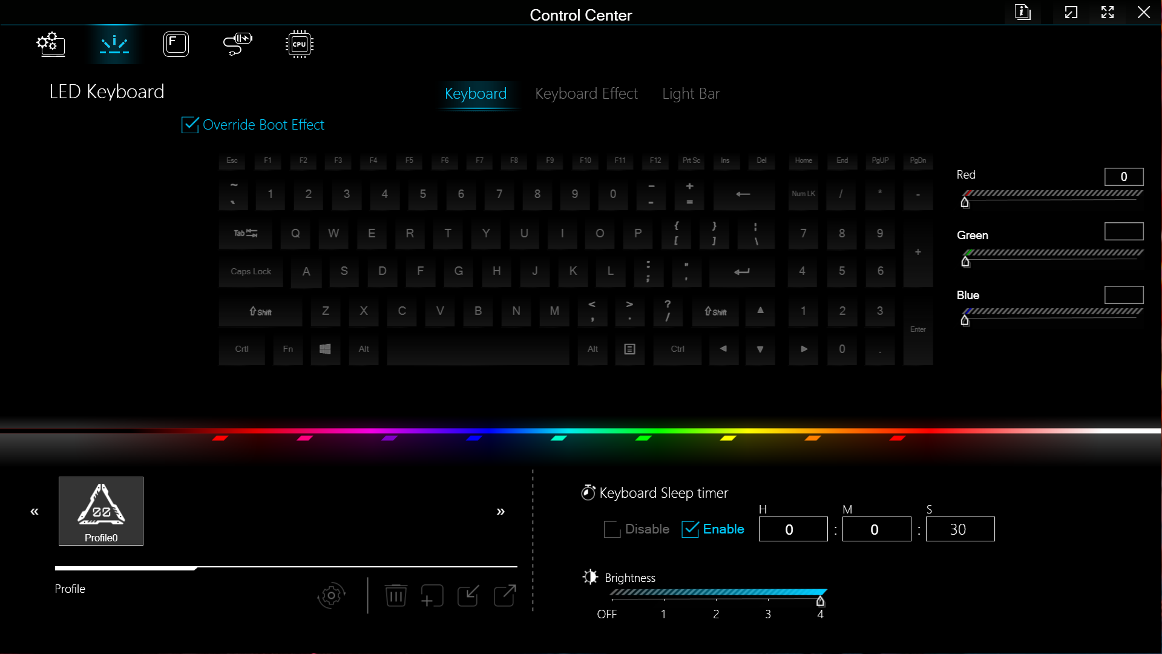Click the spacebar key on virtual keyboard

[x=478, y=349]
